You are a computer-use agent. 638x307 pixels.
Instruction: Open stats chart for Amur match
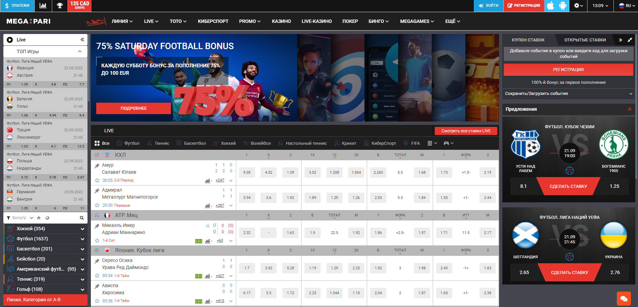[208, 180]
